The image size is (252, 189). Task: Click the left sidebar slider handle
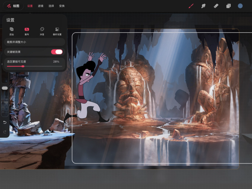[5, 88]
